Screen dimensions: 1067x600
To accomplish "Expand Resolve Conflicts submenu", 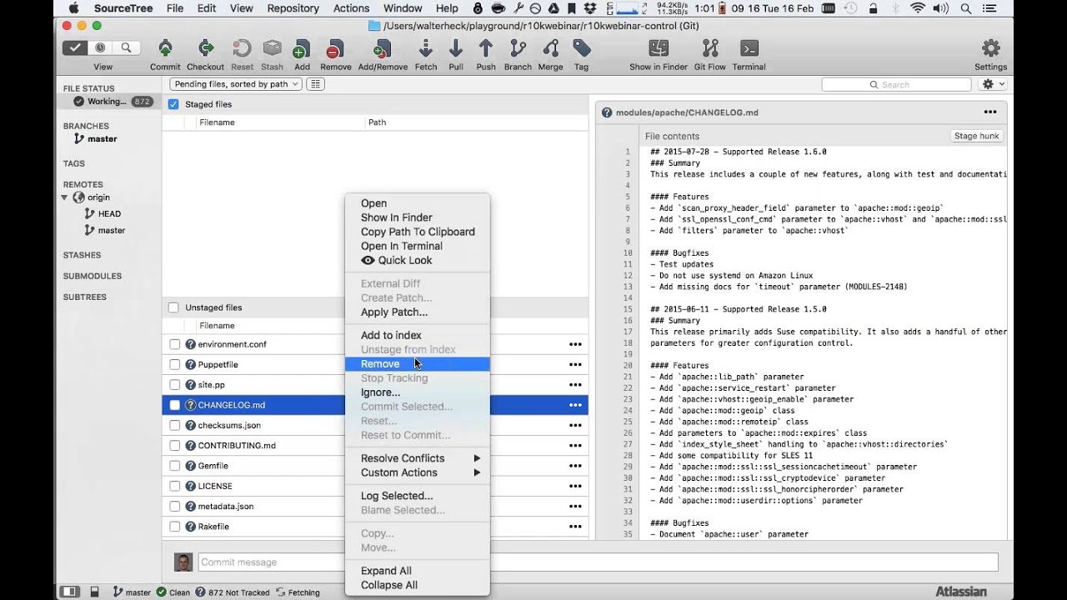I will click(417, 458).
